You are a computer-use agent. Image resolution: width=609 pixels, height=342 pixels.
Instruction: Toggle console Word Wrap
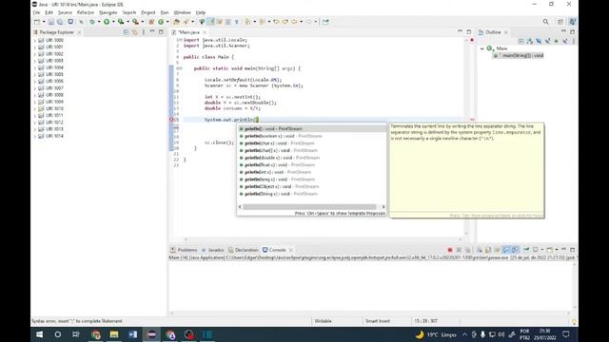pos(497,250)
